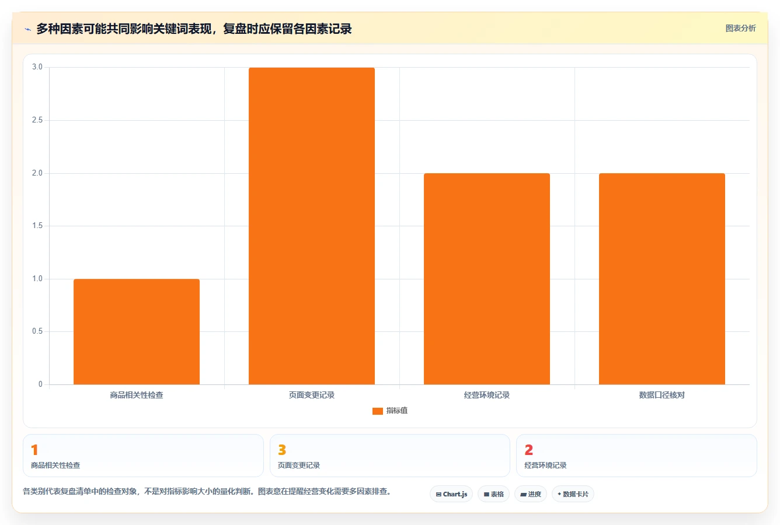Click the y-axis tick value 1.5
Image resolution: width=780 pixels, height=525 pixels.
coord(37,226)
